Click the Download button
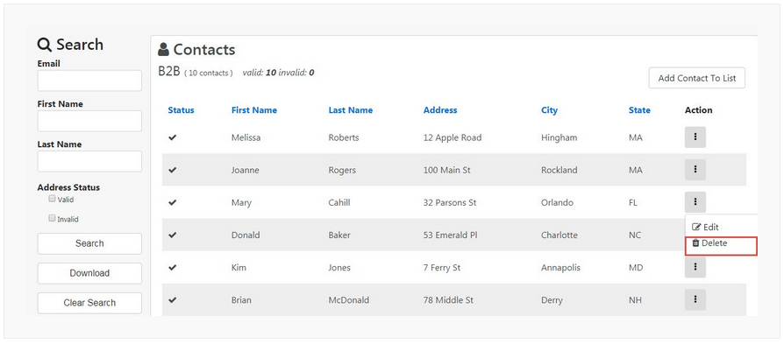The width and height of the screenshot is (784, 344). coord(89,273)
